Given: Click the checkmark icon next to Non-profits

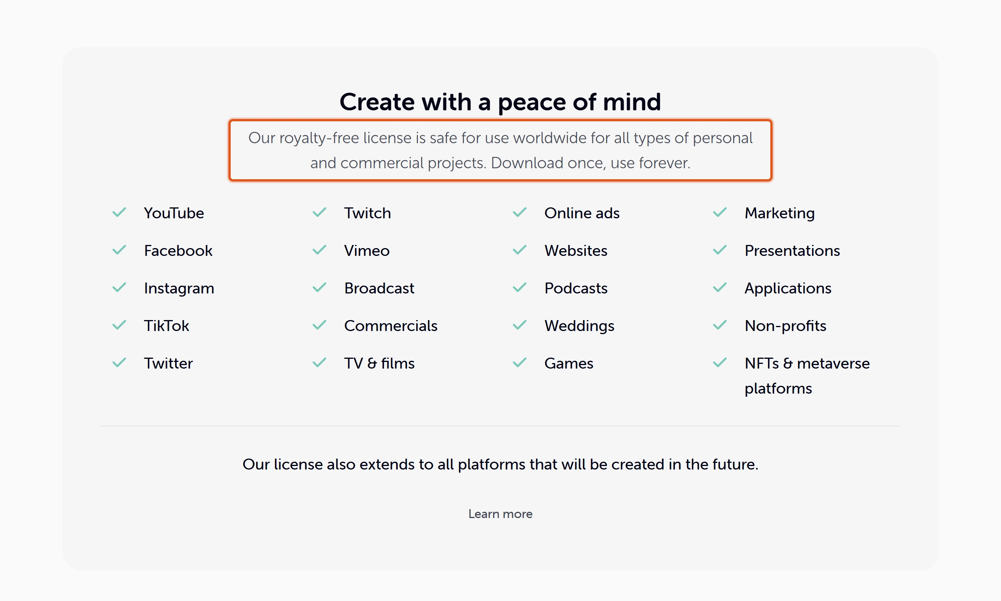Looking at the screenshot, I should pyautogui.click(x=720, y=325).
